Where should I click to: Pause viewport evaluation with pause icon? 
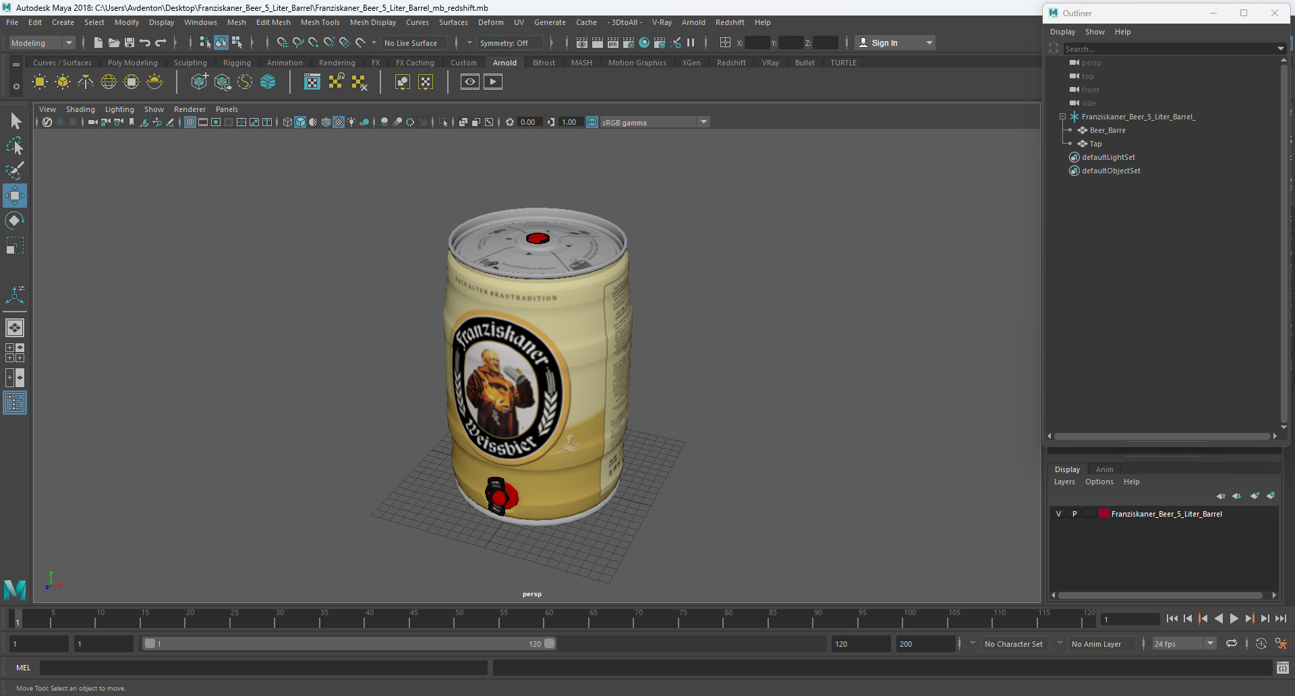691,42
